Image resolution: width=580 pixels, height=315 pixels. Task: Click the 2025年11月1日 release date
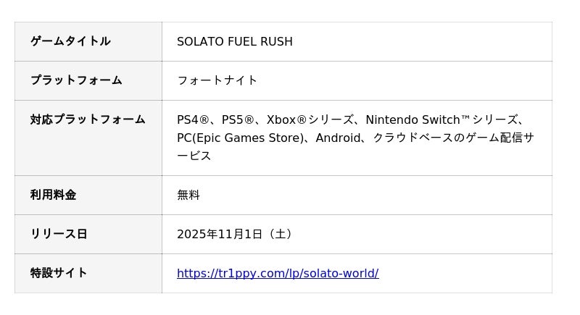tap(220, 234)
